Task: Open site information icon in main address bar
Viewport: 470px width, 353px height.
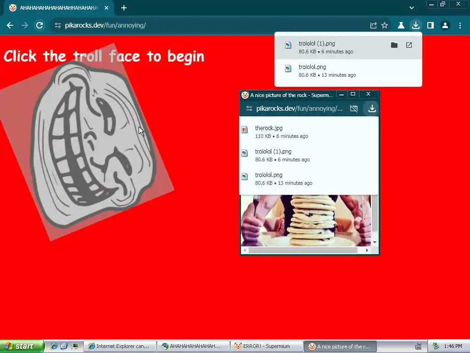Action: (58, 26)
